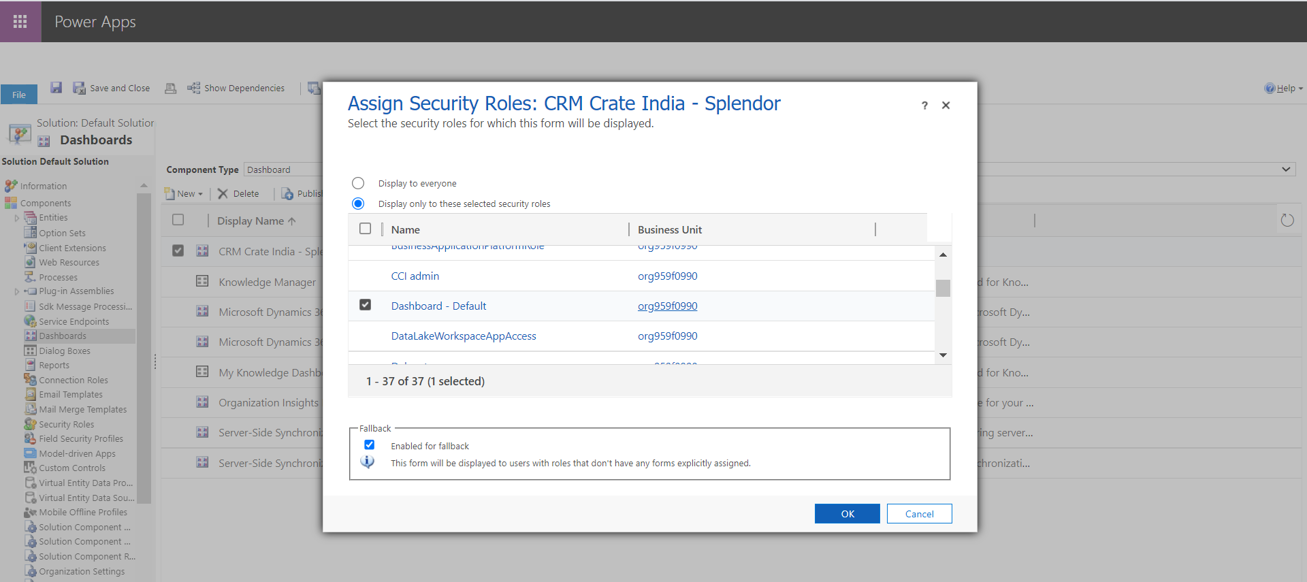Screen dimensions: 1307x582
Task: Click the Knowledge Manager dashboard row icon
Action: pos(202,281)
